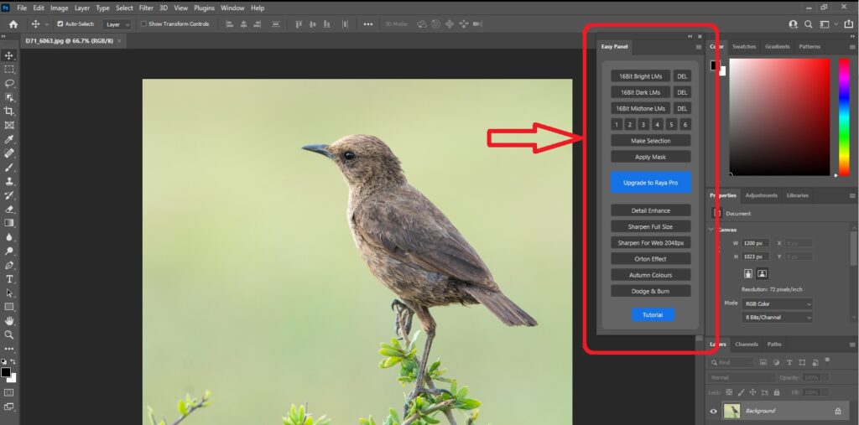
Task: Click the Home icon in options bar
Action: pyautogui.click(x=13, y=24)
